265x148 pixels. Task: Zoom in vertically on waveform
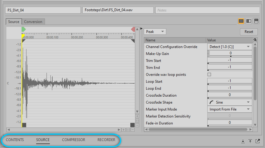(x=137, y=116)
